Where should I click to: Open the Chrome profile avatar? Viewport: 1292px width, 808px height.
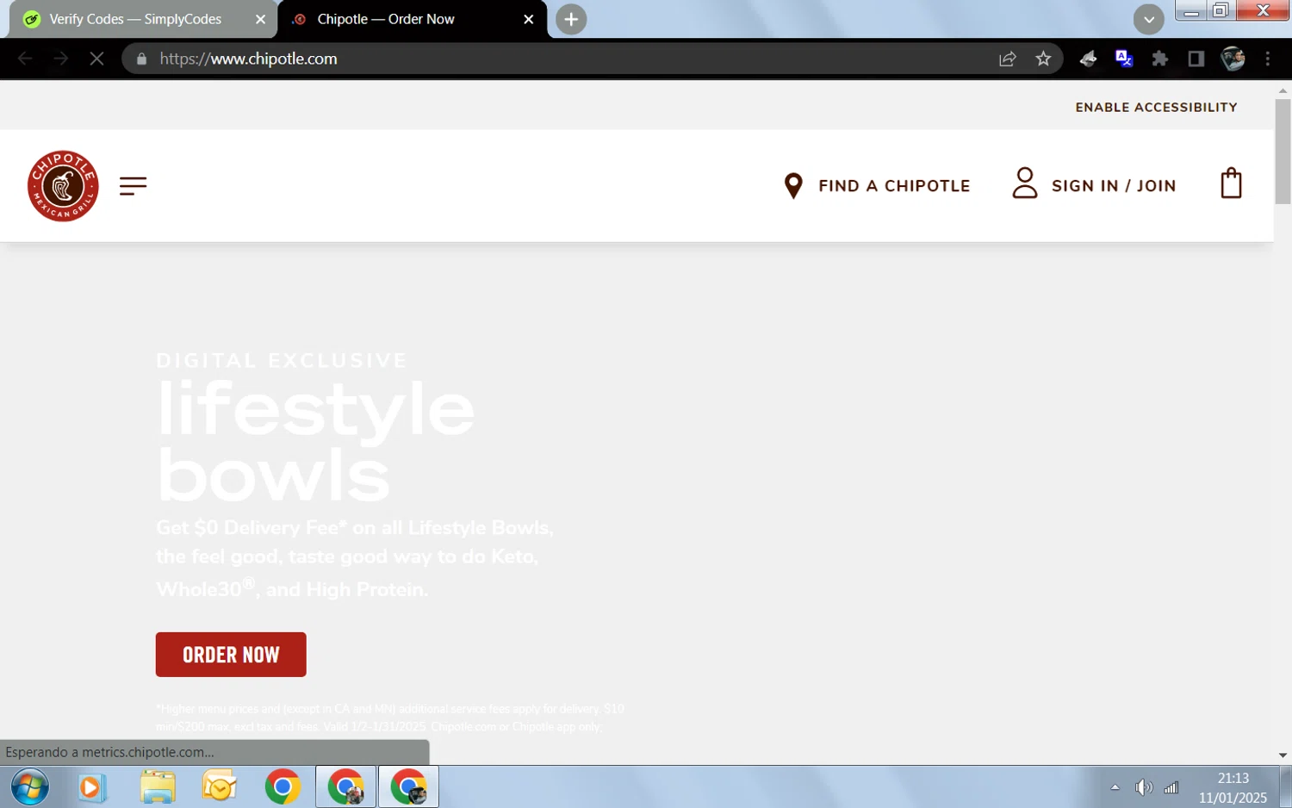click(x=1233, y=59)
